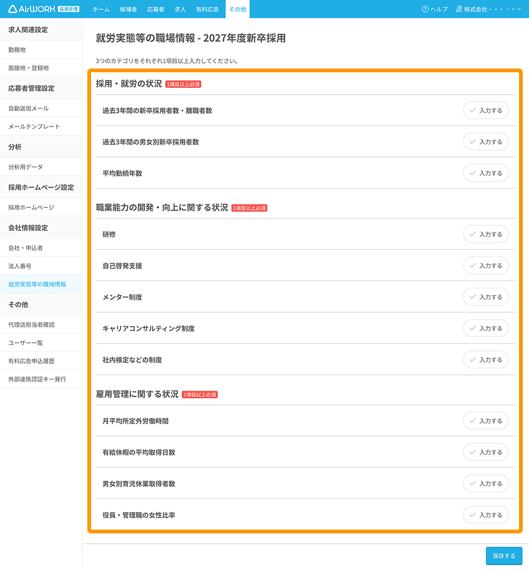Screen dimensions: 529x572
Task: Open 代理店担当者確認 in the sidebar
Action: pos(41,325)
